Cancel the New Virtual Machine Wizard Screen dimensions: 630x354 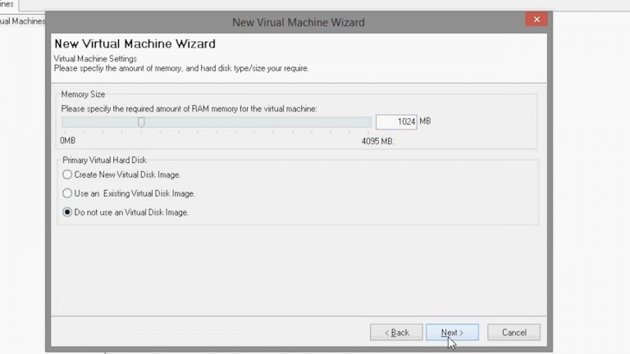tap(514, 333)
